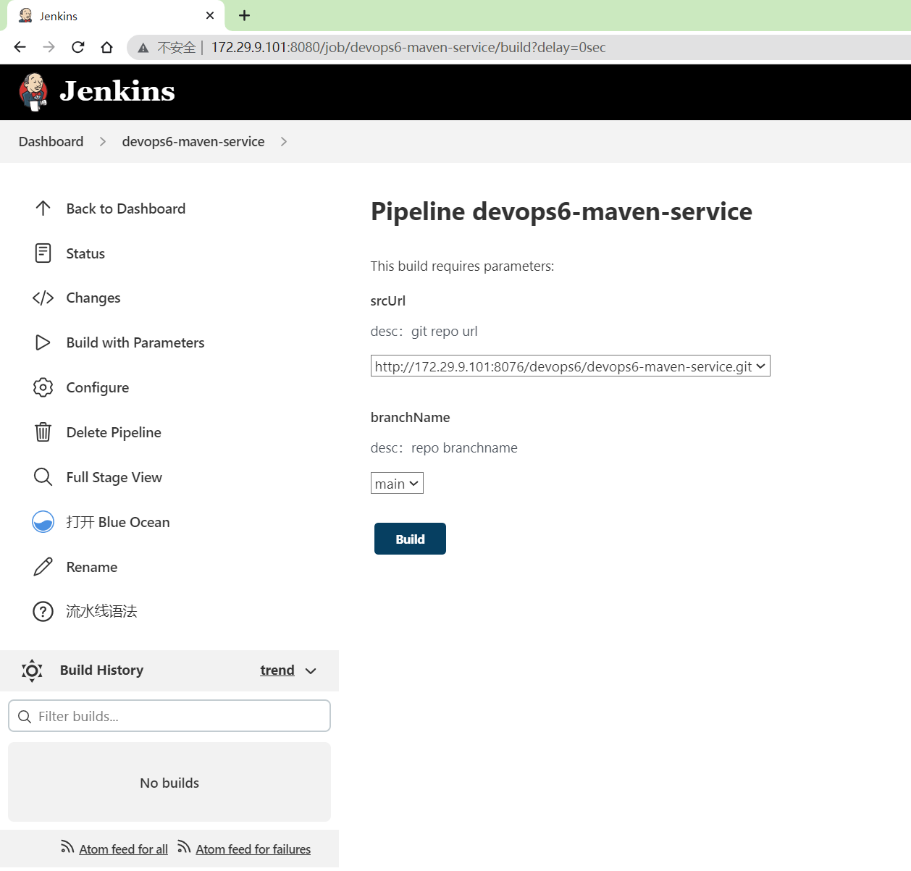911x871 pixels.
Task: Open 打开 Blue Ocean sidebar item
Action: point(118,522)
